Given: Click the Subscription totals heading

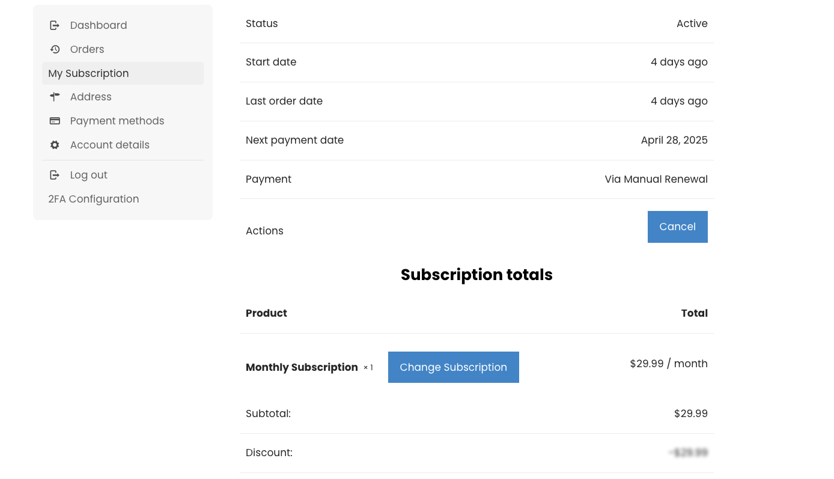Looking at the screenshot, I should tap(476, 275).
